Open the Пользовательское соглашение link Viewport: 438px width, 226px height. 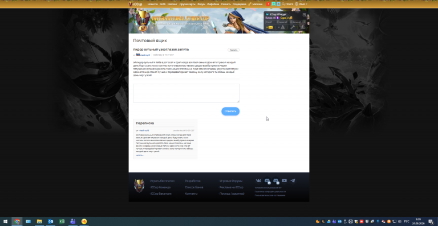[x=270, y=195]
